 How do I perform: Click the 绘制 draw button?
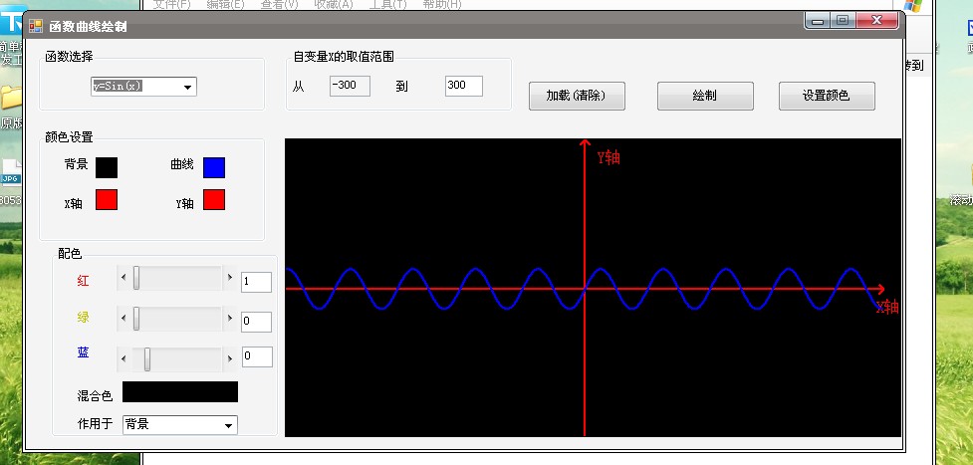[705, 97]
